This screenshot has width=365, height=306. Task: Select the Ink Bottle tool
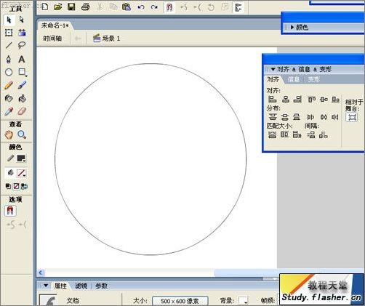pos(9,98)
